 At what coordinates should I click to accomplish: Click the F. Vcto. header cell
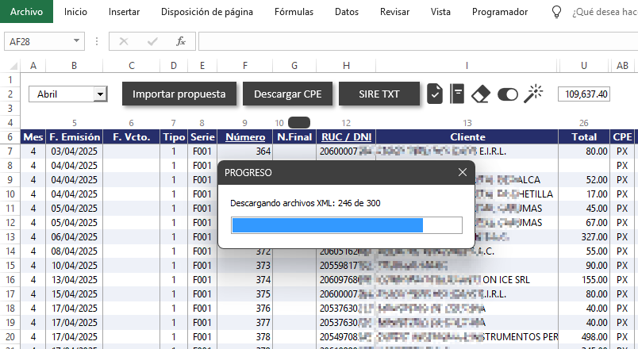point(132,137)
